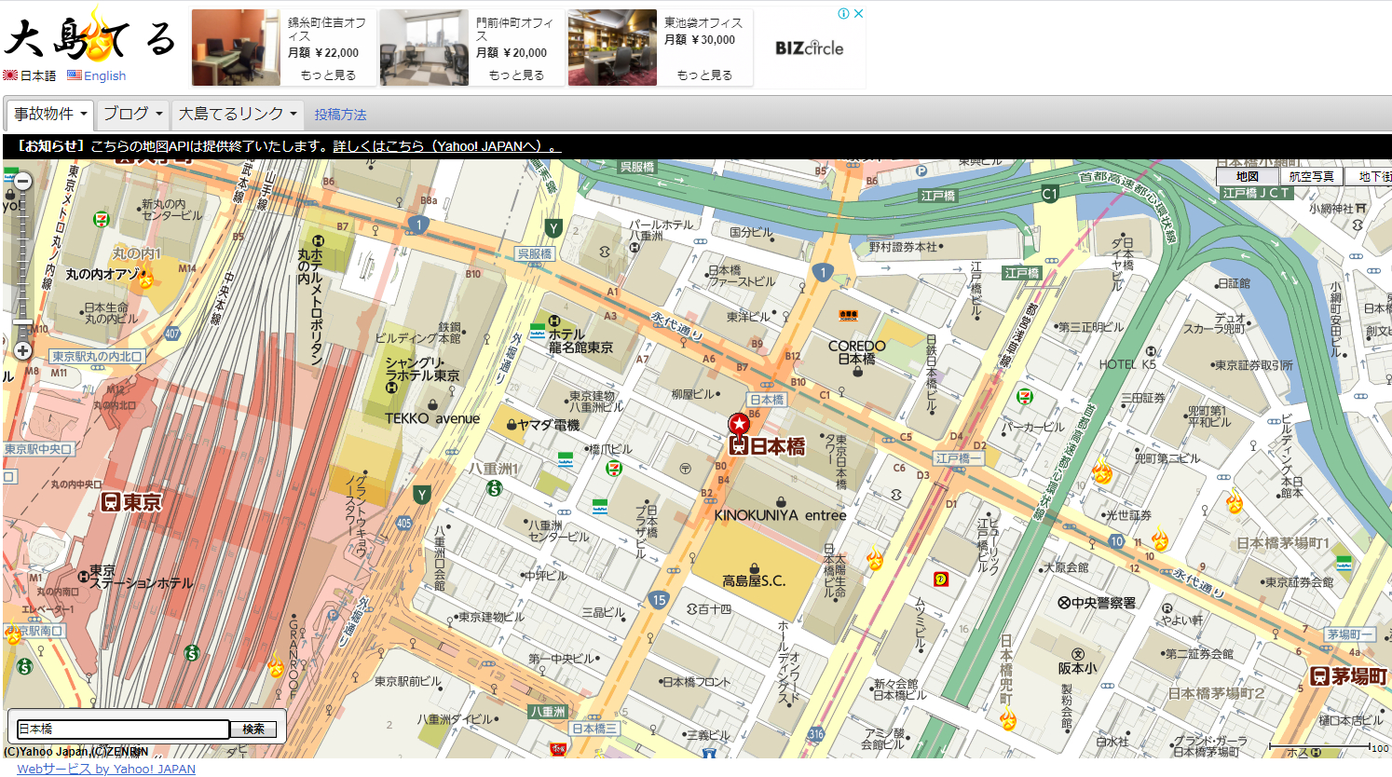The width and height of the screenshot is (1392, 777).
Task: Select the flame marker above 日本橋茅場町1 label
Action: pos(1235,501)
